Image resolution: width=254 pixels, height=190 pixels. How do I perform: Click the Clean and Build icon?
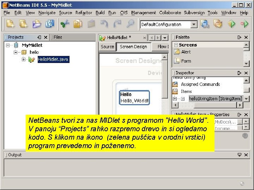(x=218, y=24)
